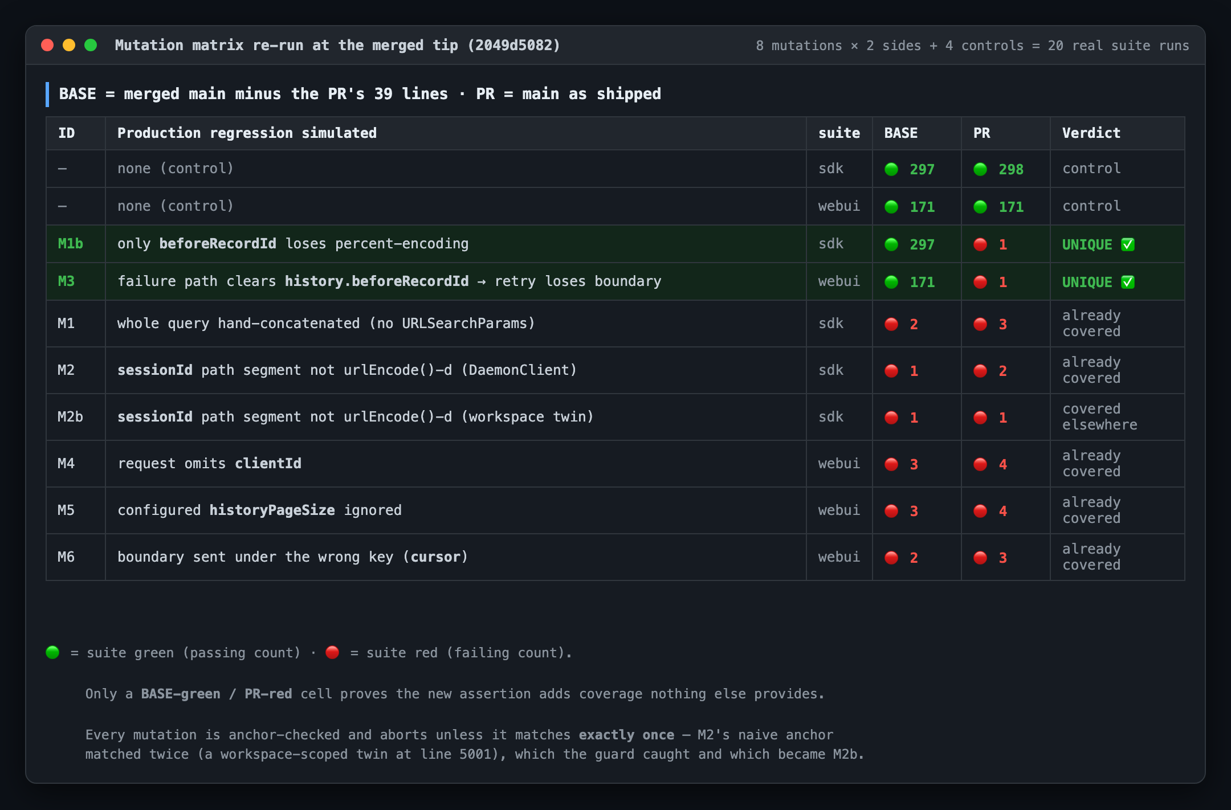The image size is (1231, 810).
Task: Click the 'exactly once' bold phrase in the footnote
Action: click(x=626, y=735)
